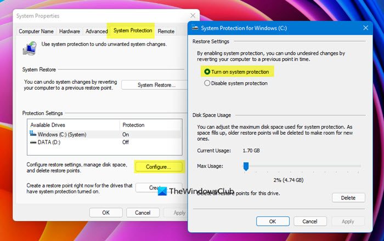This screenshot has height=241, width=384.
Task: Delete all restore points for this drive
Action: [348, 198]
